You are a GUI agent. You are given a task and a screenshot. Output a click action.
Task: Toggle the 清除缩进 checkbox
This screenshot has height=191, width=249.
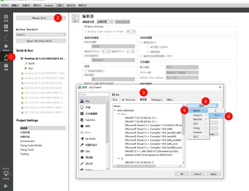(x=148, y=52)
